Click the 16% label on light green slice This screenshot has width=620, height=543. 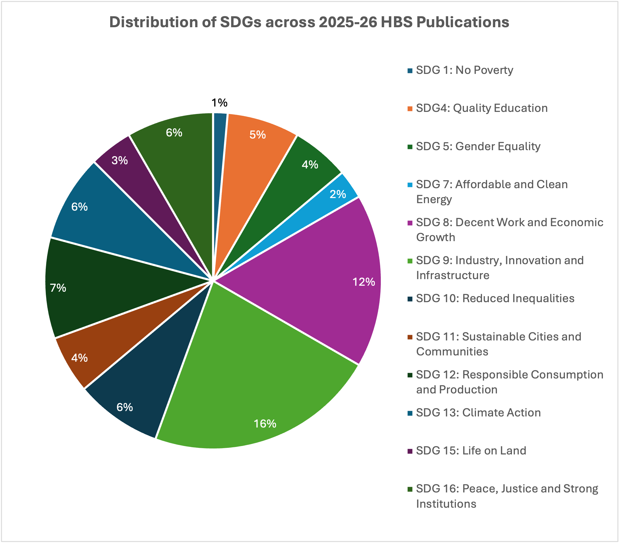pyautogui.click(x=265, y=424)
